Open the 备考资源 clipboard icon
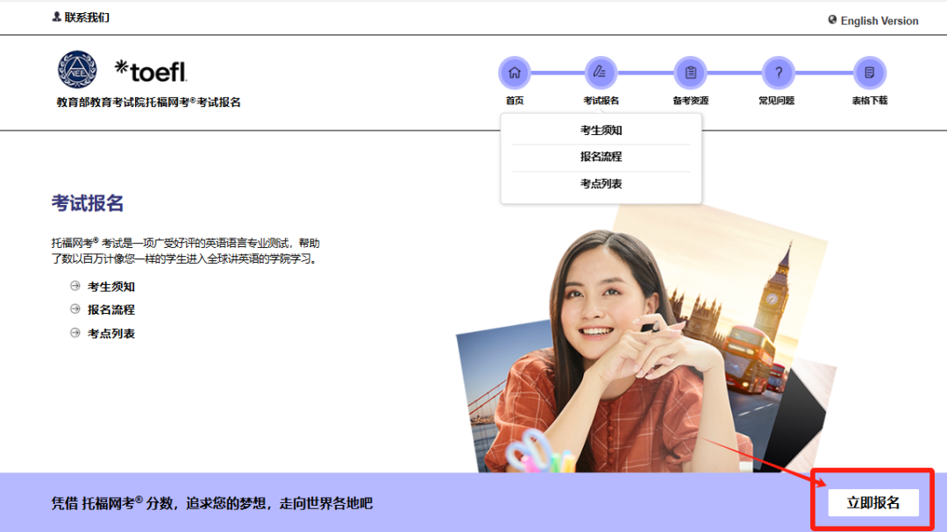The height and width of the screenshot is (532, 947). coord(690,73)
